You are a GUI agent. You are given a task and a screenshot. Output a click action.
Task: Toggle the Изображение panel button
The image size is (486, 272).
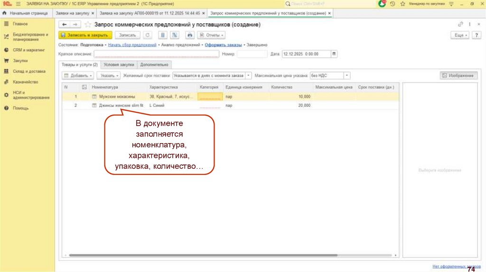click(458, 75)
